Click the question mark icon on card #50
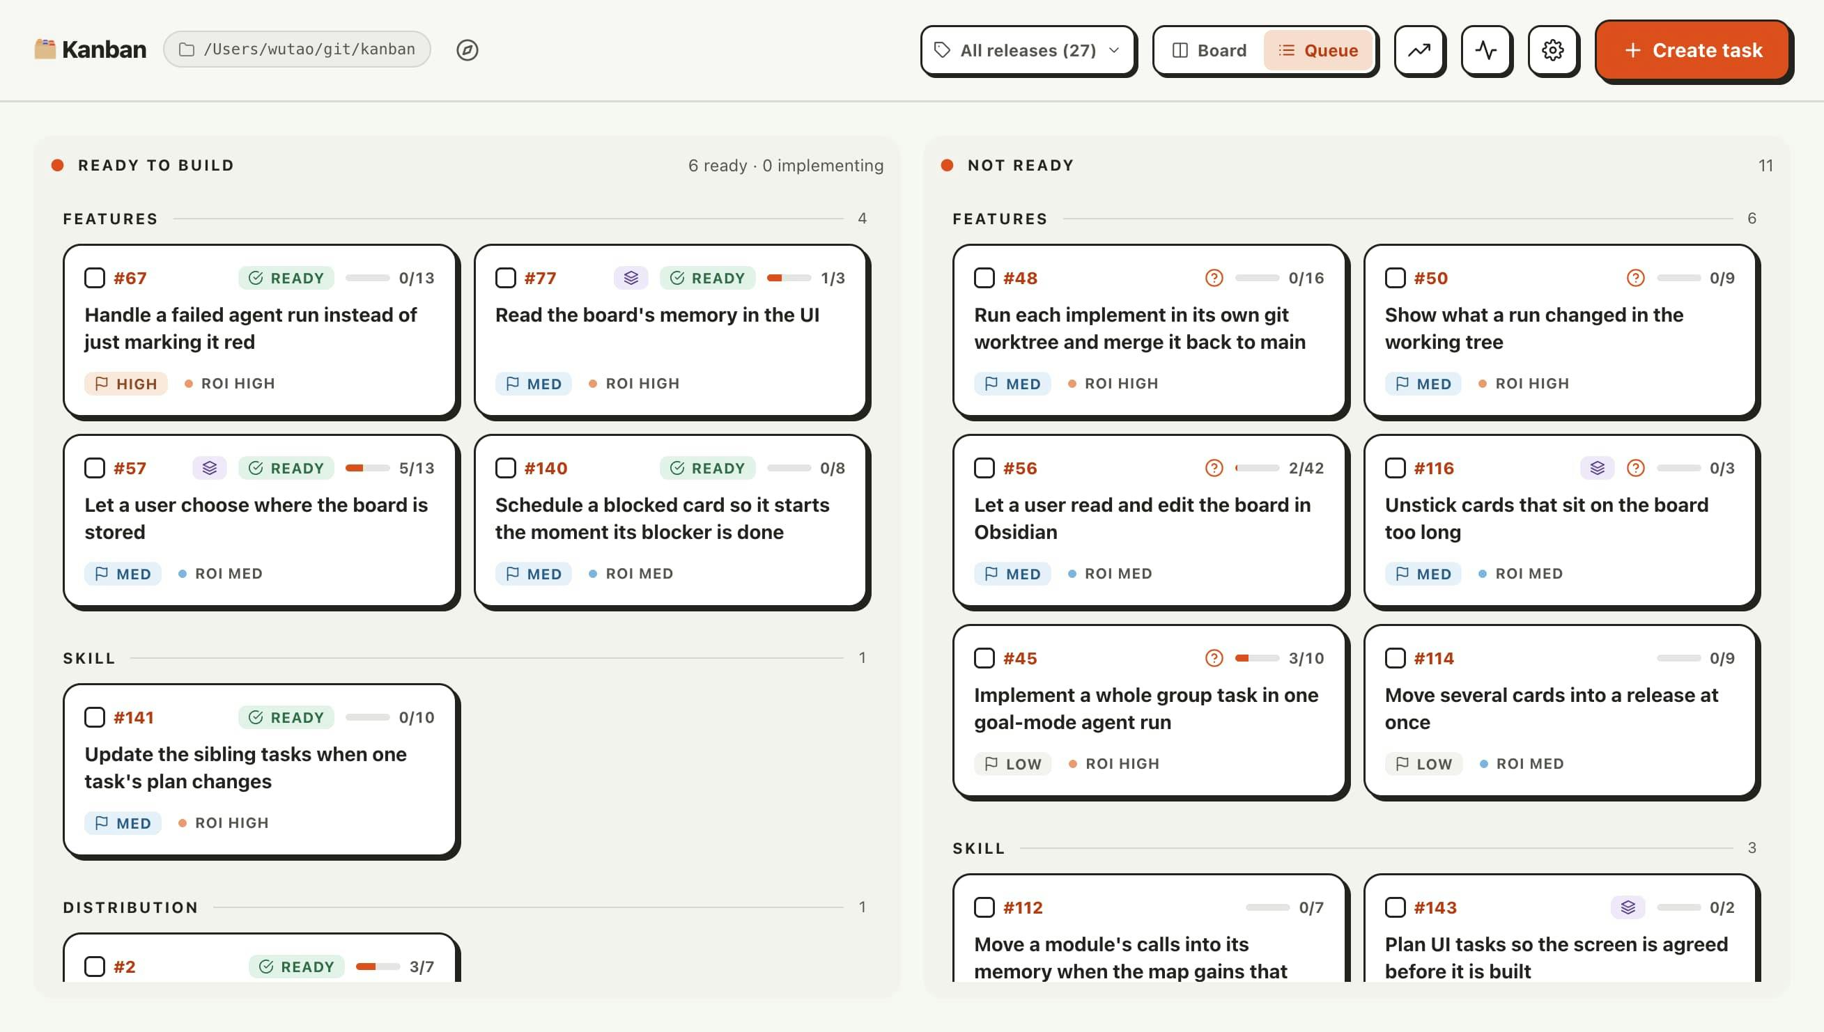The image size is (1824, 1032). click(1635, 278)
